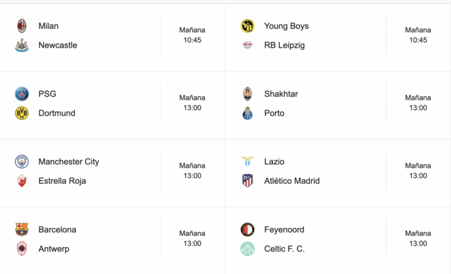
Task: Click the Barcelona club crest
Action: pyautogui.click(x=22, y=230)
